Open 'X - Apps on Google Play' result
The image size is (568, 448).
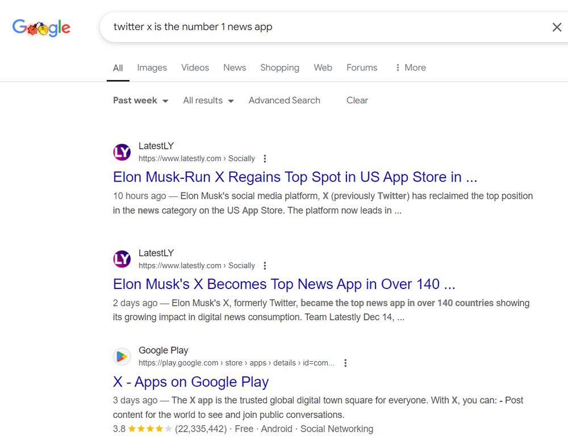pos(191,382)
